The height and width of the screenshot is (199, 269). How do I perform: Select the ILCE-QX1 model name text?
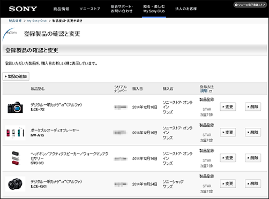[x=39, y=186]
